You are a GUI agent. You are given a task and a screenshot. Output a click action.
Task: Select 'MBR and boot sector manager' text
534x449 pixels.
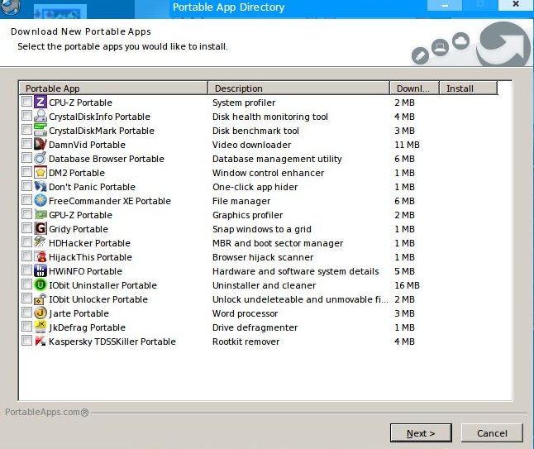click(x=278, y=243)
